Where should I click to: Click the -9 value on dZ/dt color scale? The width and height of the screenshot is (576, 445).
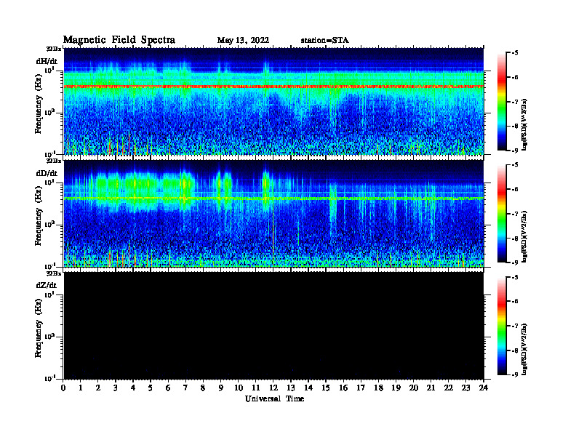(x=515, y=374)
